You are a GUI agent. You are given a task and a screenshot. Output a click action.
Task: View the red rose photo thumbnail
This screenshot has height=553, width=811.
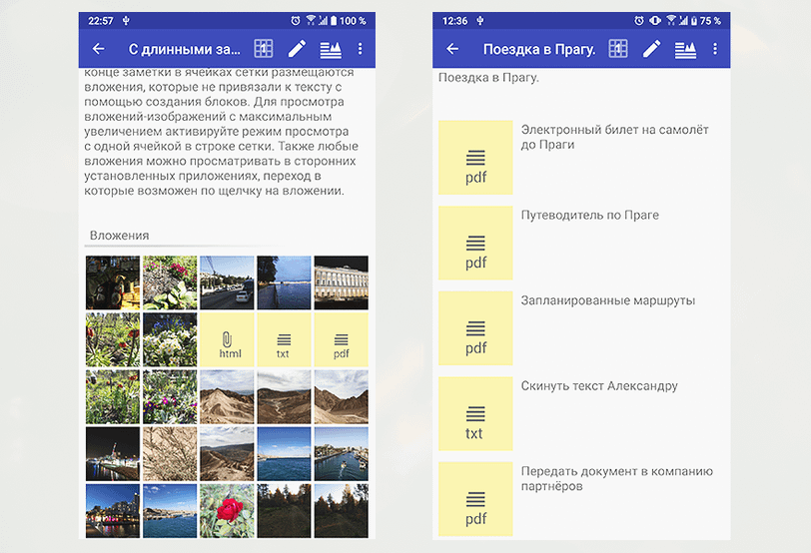click(227, 510)
